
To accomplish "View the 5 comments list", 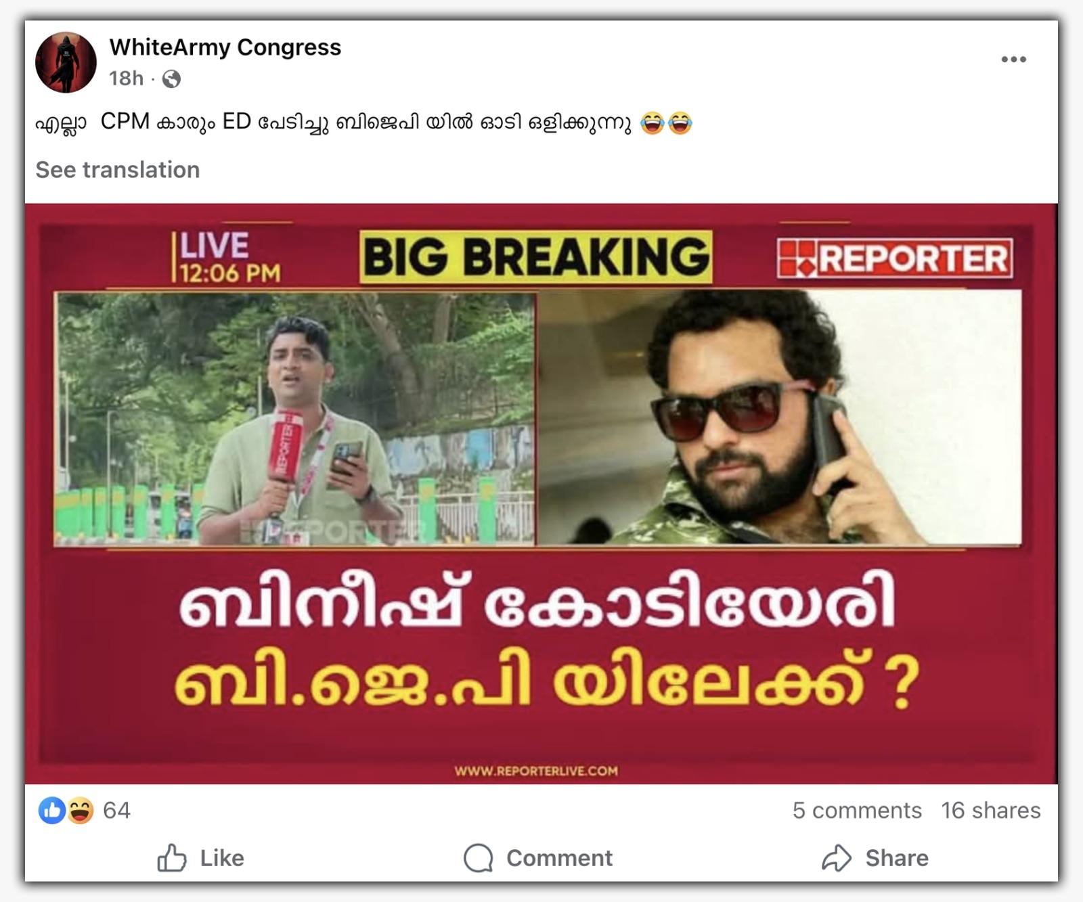I will [857, 810].
